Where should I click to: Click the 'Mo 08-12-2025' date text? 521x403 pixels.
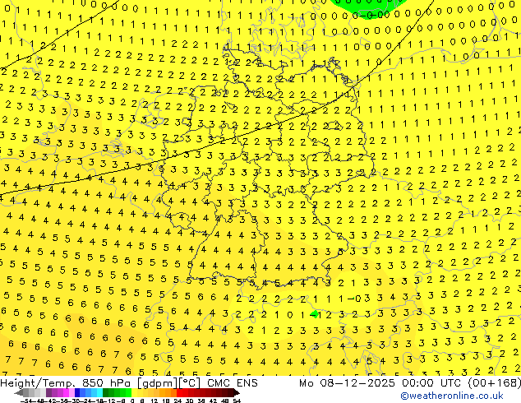click(348, 383)
